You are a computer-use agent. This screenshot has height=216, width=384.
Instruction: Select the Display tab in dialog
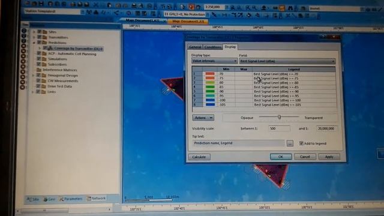tap(230, 47)
